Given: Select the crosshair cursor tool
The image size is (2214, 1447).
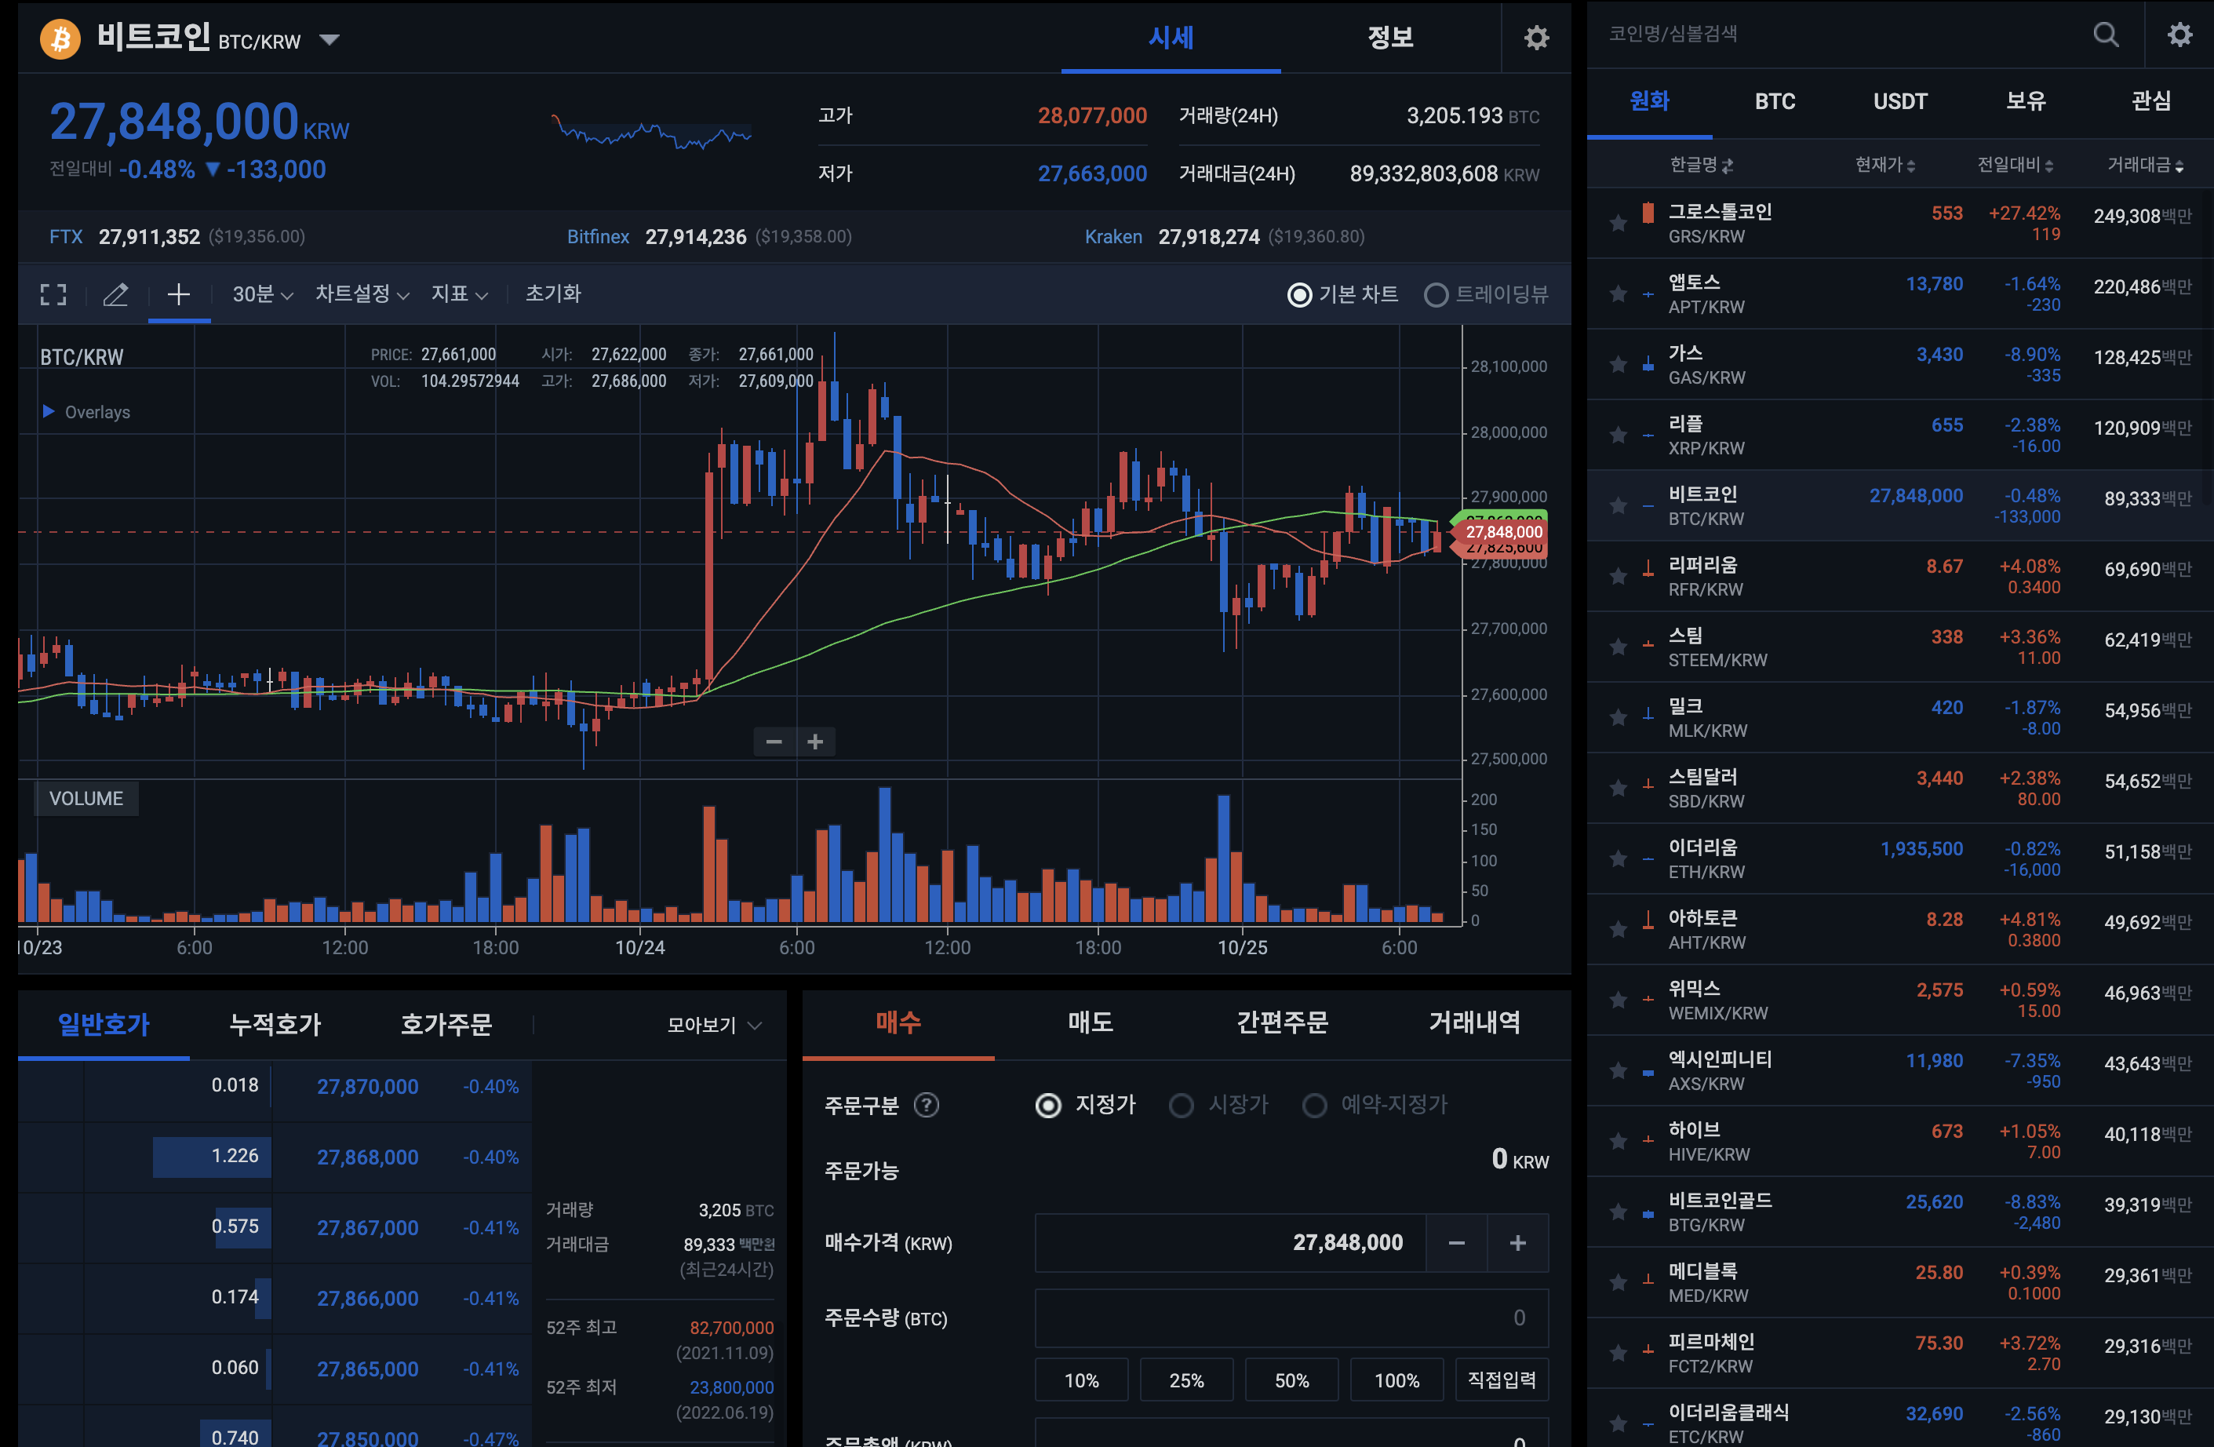Looking at the screenshot, I should (179, 295).
